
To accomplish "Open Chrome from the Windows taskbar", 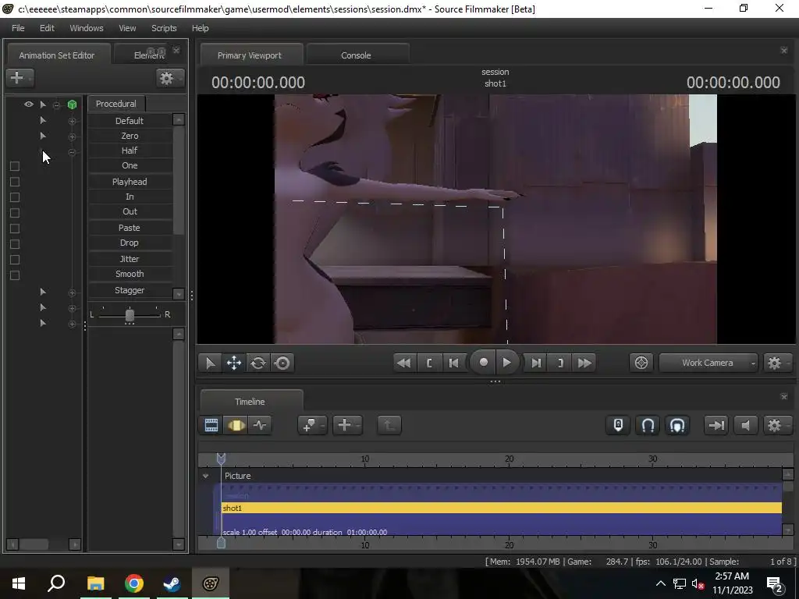I will click(x=134, y=583).
